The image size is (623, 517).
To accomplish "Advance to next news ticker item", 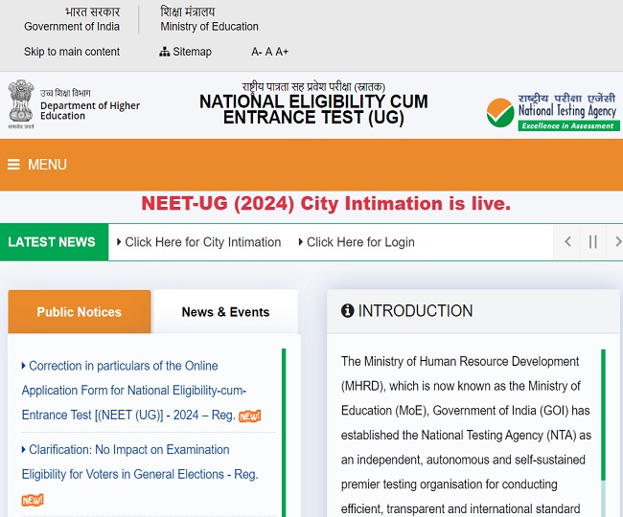I will pyautogui.click(x=616, y=242).
